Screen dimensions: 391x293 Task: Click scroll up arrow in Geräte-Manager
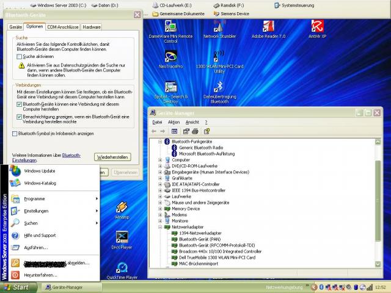[378, 142]
